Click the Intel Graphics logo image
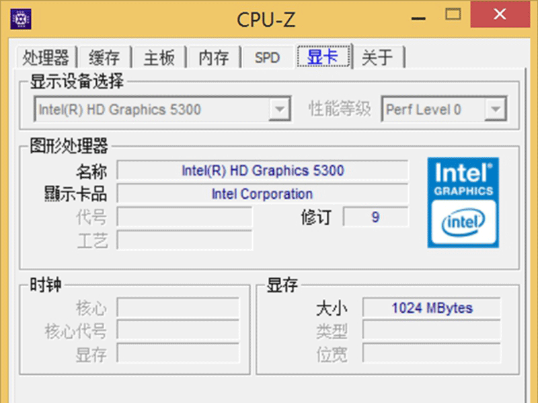Screen dimensions: 538x403 point(463,203)
